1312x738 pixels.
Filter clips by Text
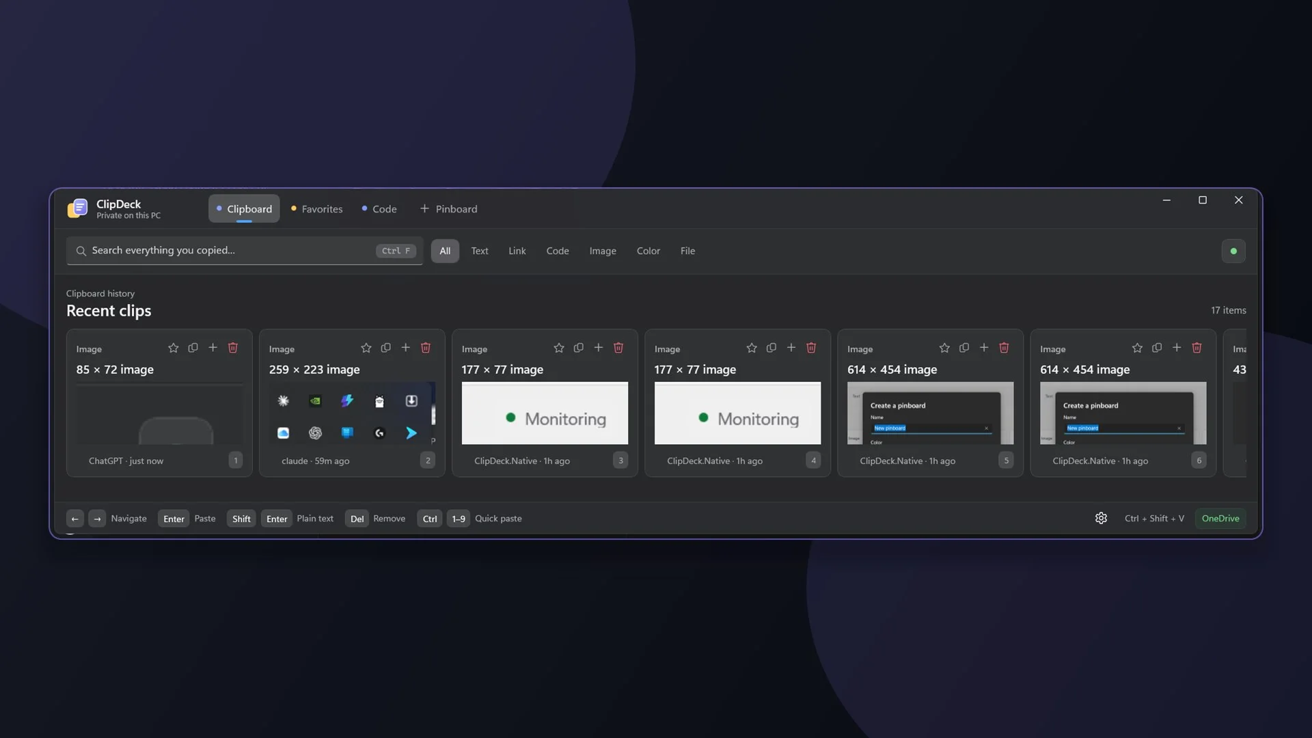pos(480,251)
